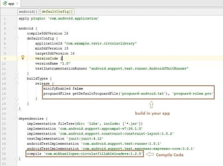Click the 'proguard-android.txt' string

pyautogui.click(x=143, y=94)
